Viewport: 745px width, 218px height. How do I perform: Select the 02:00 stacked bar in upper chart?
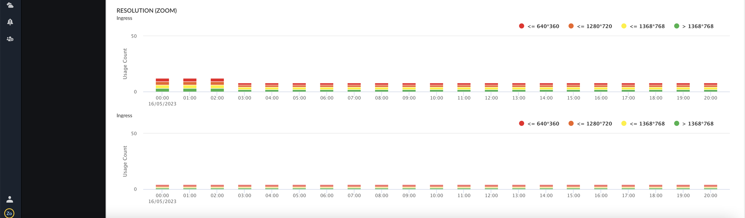coord(217,85)
